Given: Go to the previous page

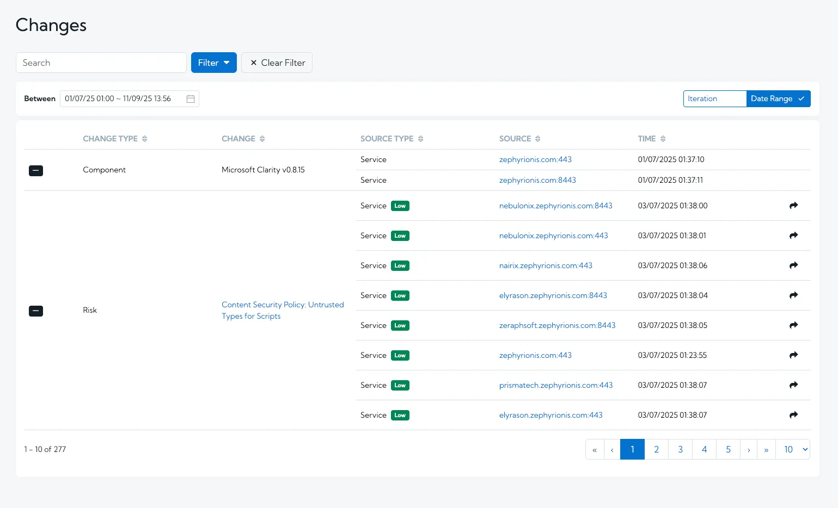Looking at the screenshot, I should point(612,449).
